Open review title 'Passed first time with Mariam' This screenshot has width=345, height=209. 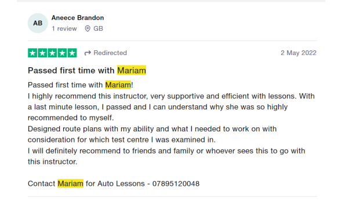coord(87,71)
